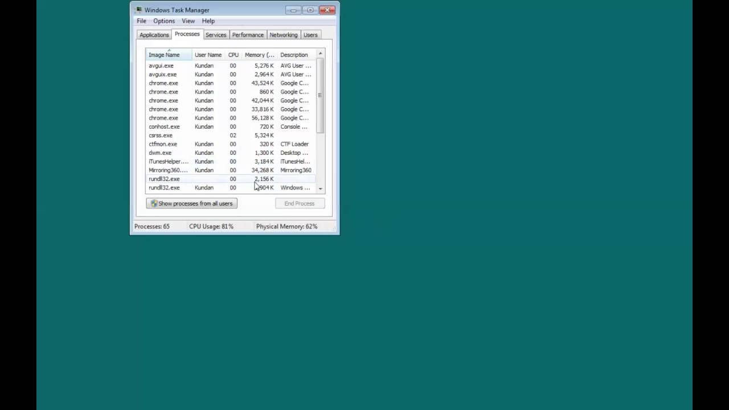Sort by Memory column header

tap(259, 55)
